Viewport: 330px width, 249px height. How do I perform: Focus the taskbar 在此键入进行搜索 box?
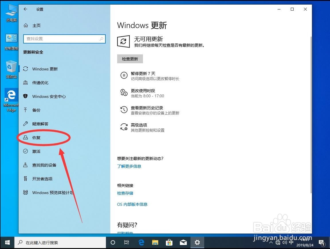pyautogui.click(x=60, y=242)
